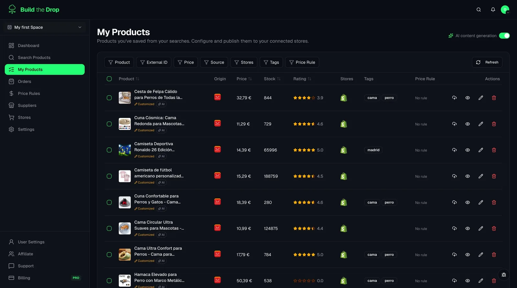
Task: Edit the Cesta de Felpa Cálido product
Action: tap(481, 98)
